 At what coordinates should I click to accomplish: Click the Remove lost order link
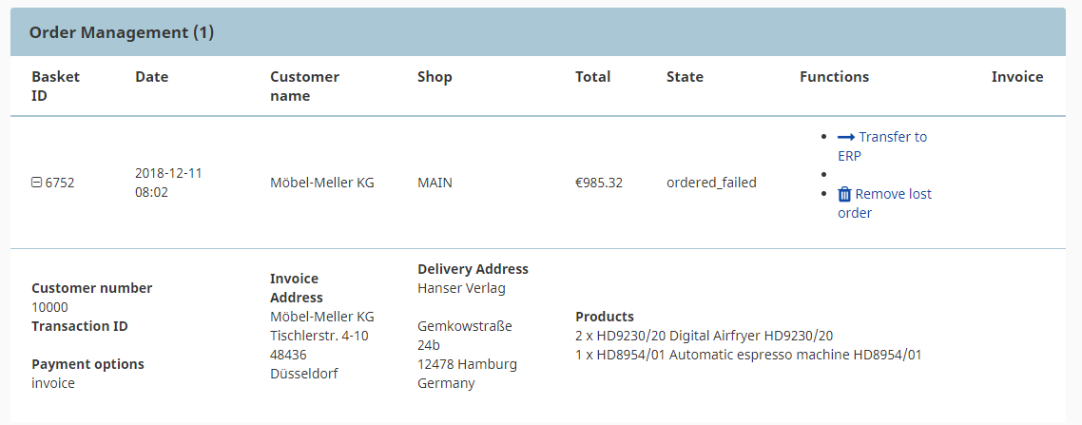click(x=884, y=203)
